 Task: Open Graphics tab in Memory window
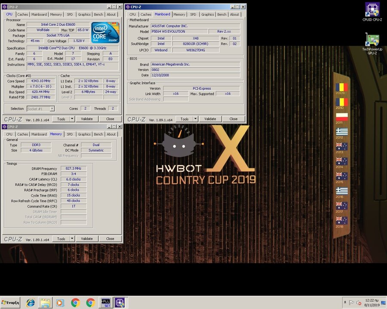point(84,134)
